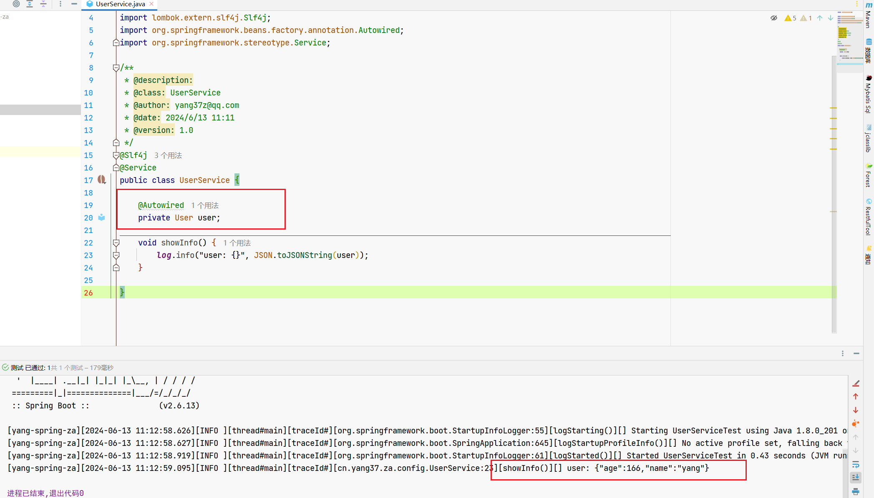This screenshot has height=498, width=874.
Task: Open the RestfulTool tool window
Action: (869, 217)
